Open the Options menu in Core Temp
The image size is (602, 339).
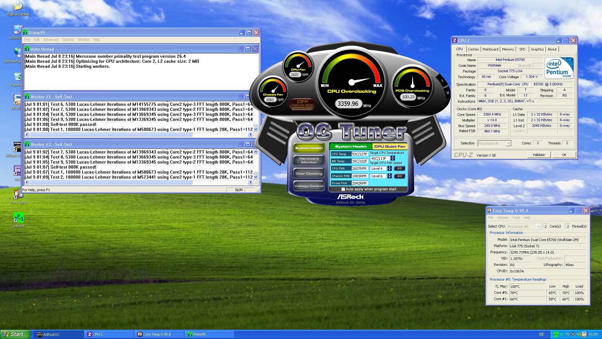[502, 218]
